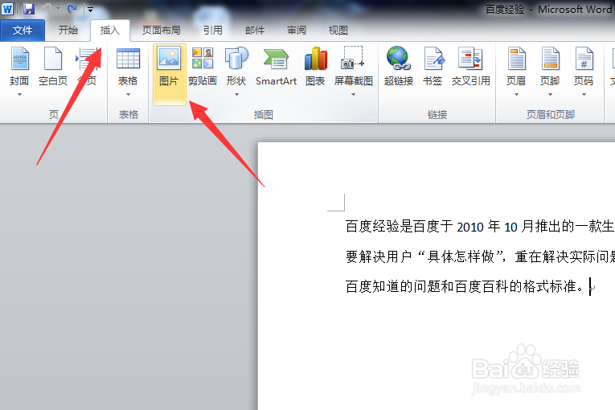Open the Customize Quick Access Toolbar dropdown
615x410 pixels.
pyautogui.click(x=90, y=10)
